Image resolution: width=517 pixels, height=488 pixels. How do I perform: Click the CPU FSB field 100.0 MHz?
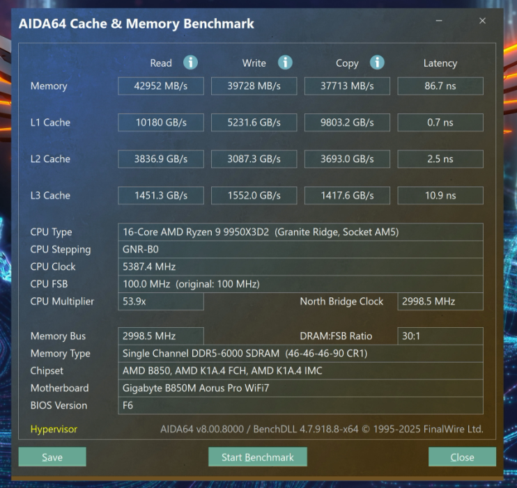[x=301, y=284]
